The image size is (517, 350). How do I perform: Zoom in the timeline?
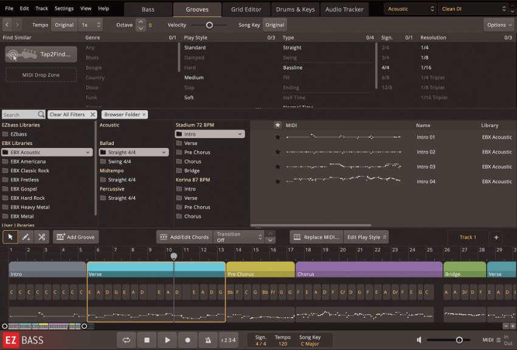[513, 326]
